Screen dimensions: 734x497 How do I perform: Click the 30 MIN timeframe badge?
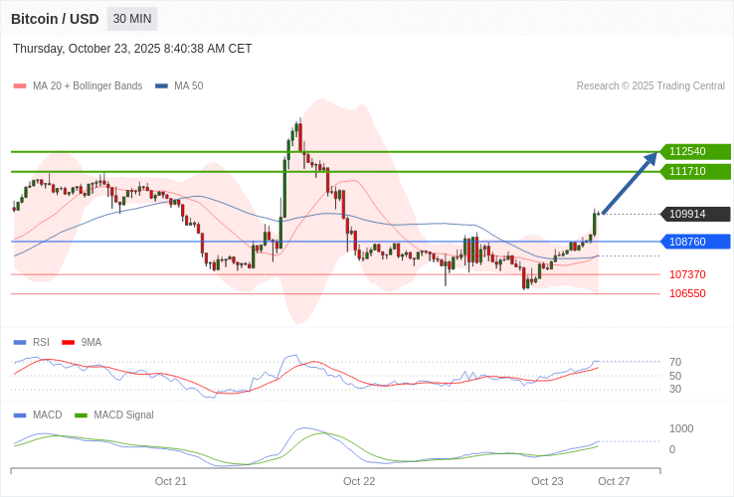132,19
